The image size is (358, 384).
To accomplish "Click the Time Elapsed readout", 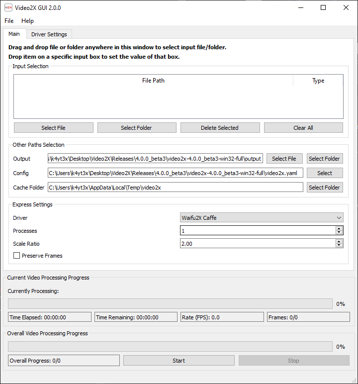I will [50, 317].
